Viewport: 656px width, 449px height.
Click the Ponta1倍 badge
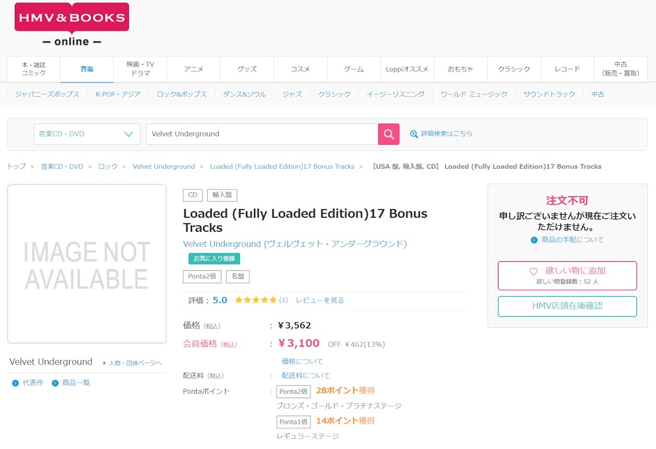click(294, 422)
